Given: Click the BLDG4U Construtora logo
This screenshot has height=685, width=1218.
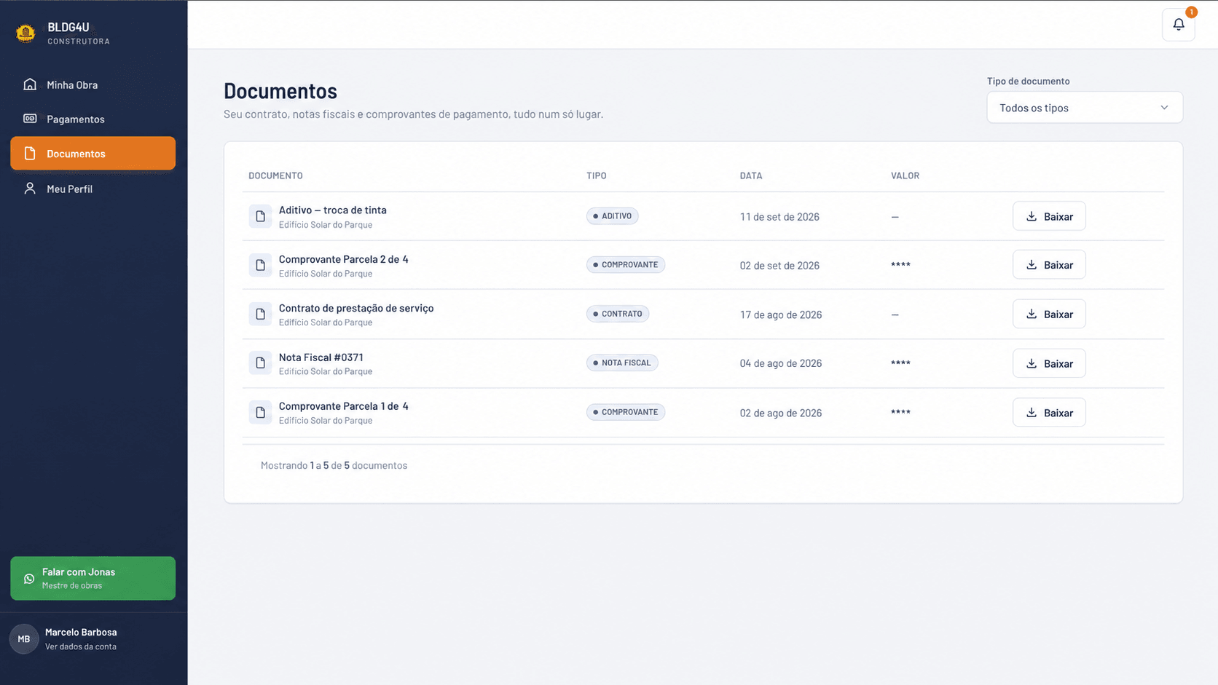Looking at the screenshot, I should (x=25, y=33).
